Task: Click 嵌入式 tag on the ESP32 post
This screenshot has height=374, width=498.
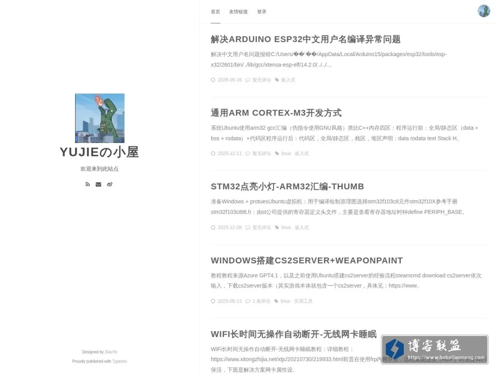Action: pos(288,80)
